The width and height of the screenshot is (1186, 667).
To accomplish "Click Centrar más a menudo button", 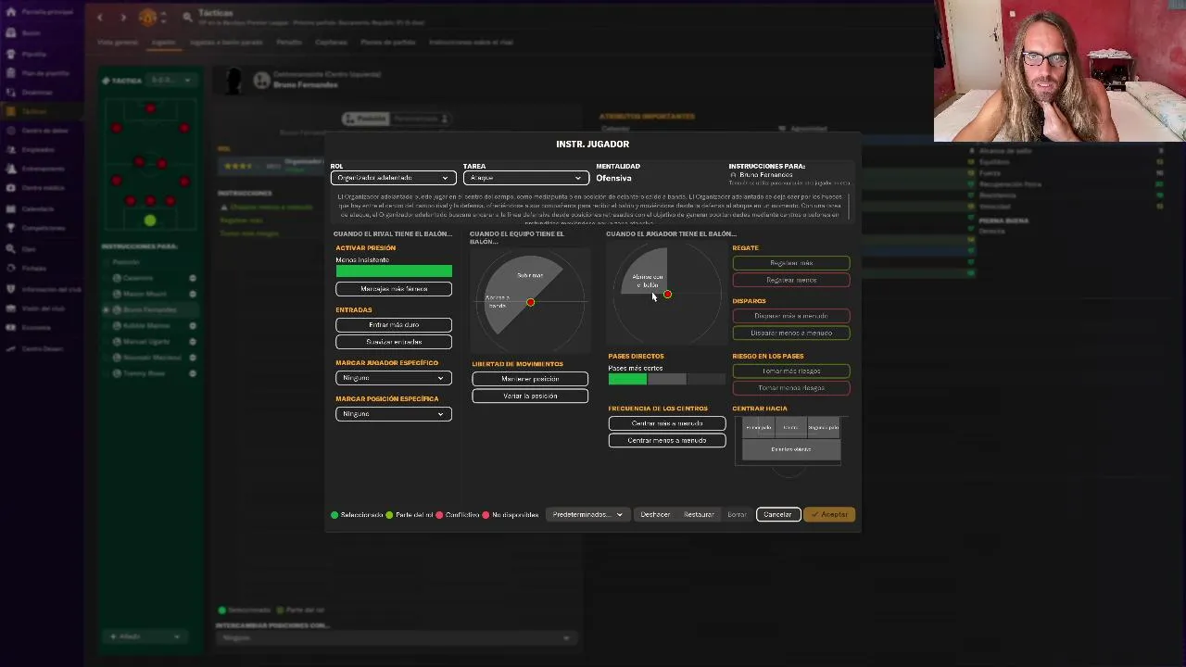I will click(667, 423).
